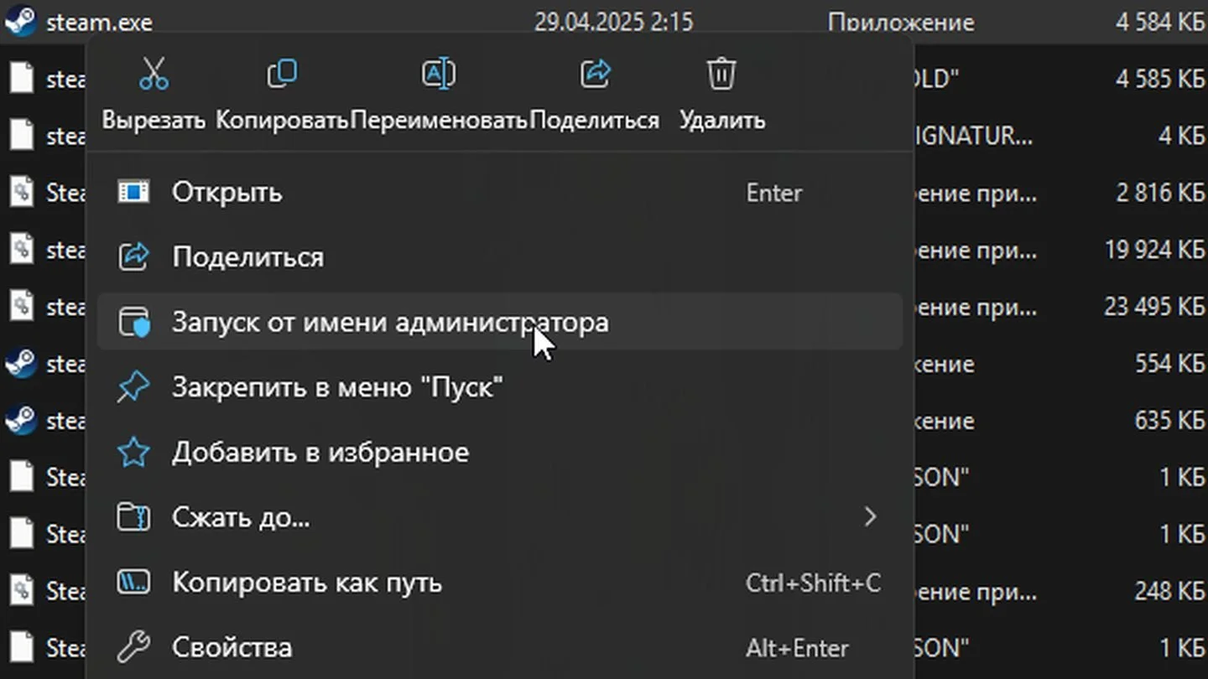This screenshot has width=1208, height=679.
Task: Click the Steam icon in the 635 КБ row
Action: [20, 419]
